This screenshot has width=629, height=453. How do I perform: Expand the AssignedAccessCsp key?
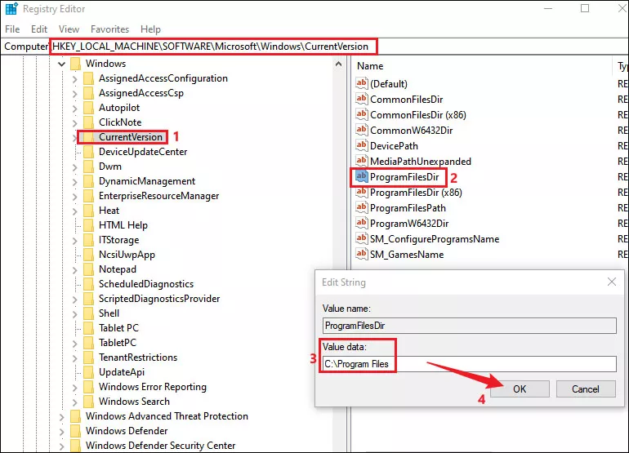(74, 94)
